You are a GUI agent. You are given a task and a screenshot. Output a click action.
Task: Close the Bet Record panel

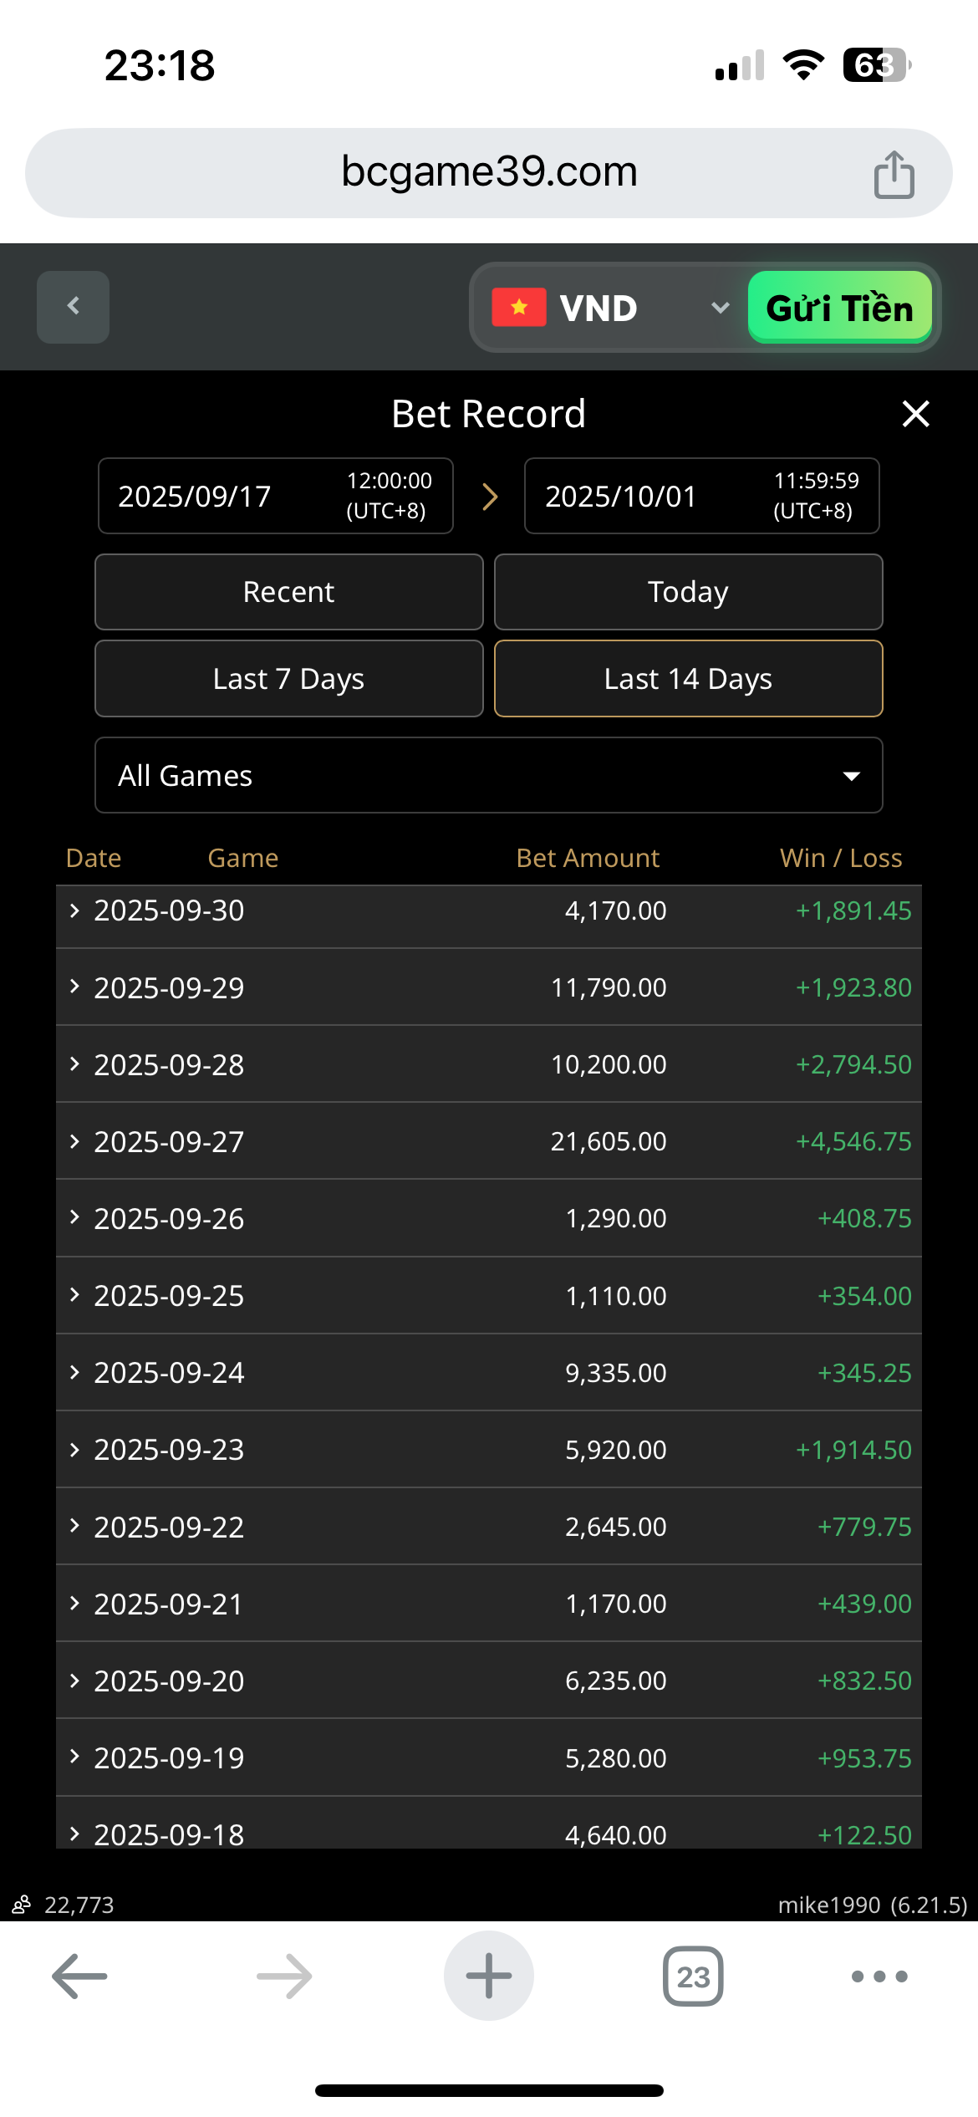point(916,414)
